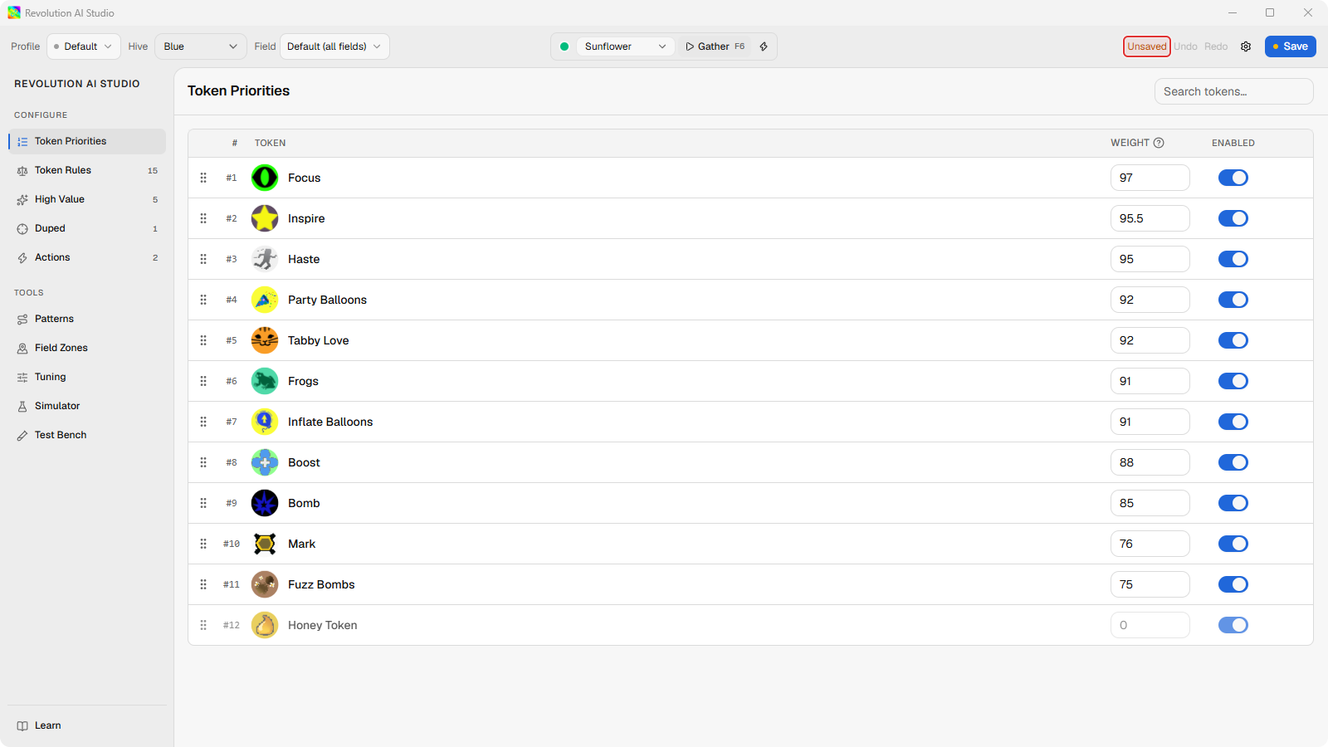Viewport: 1328px width, 747px height.
Task: Toggle Tabby Love enabled switch
Action: click(x=1233, y=340)
